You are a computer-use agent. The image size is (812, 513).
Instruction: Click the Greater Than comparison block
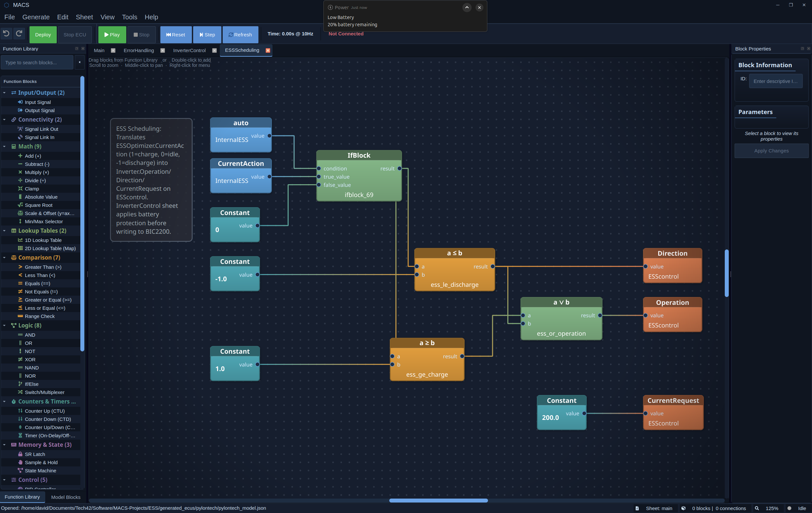pos(43,267)
